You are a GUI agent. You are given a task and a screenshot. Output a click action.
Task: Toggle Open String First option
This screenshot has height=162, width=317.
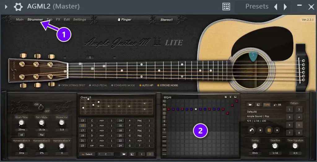click(x=72, y=85)
